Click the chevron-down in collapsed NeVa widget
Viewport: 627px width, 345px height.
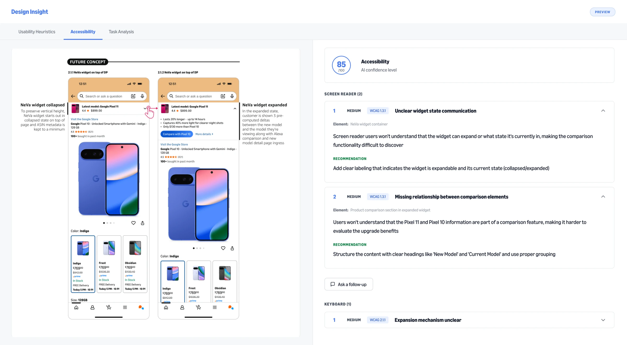[145, 108]
